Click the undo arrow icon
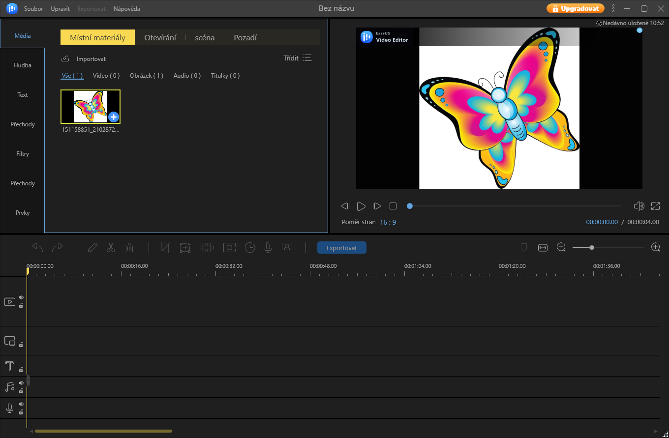The image size is (669, 438). (x=37, y=248)
